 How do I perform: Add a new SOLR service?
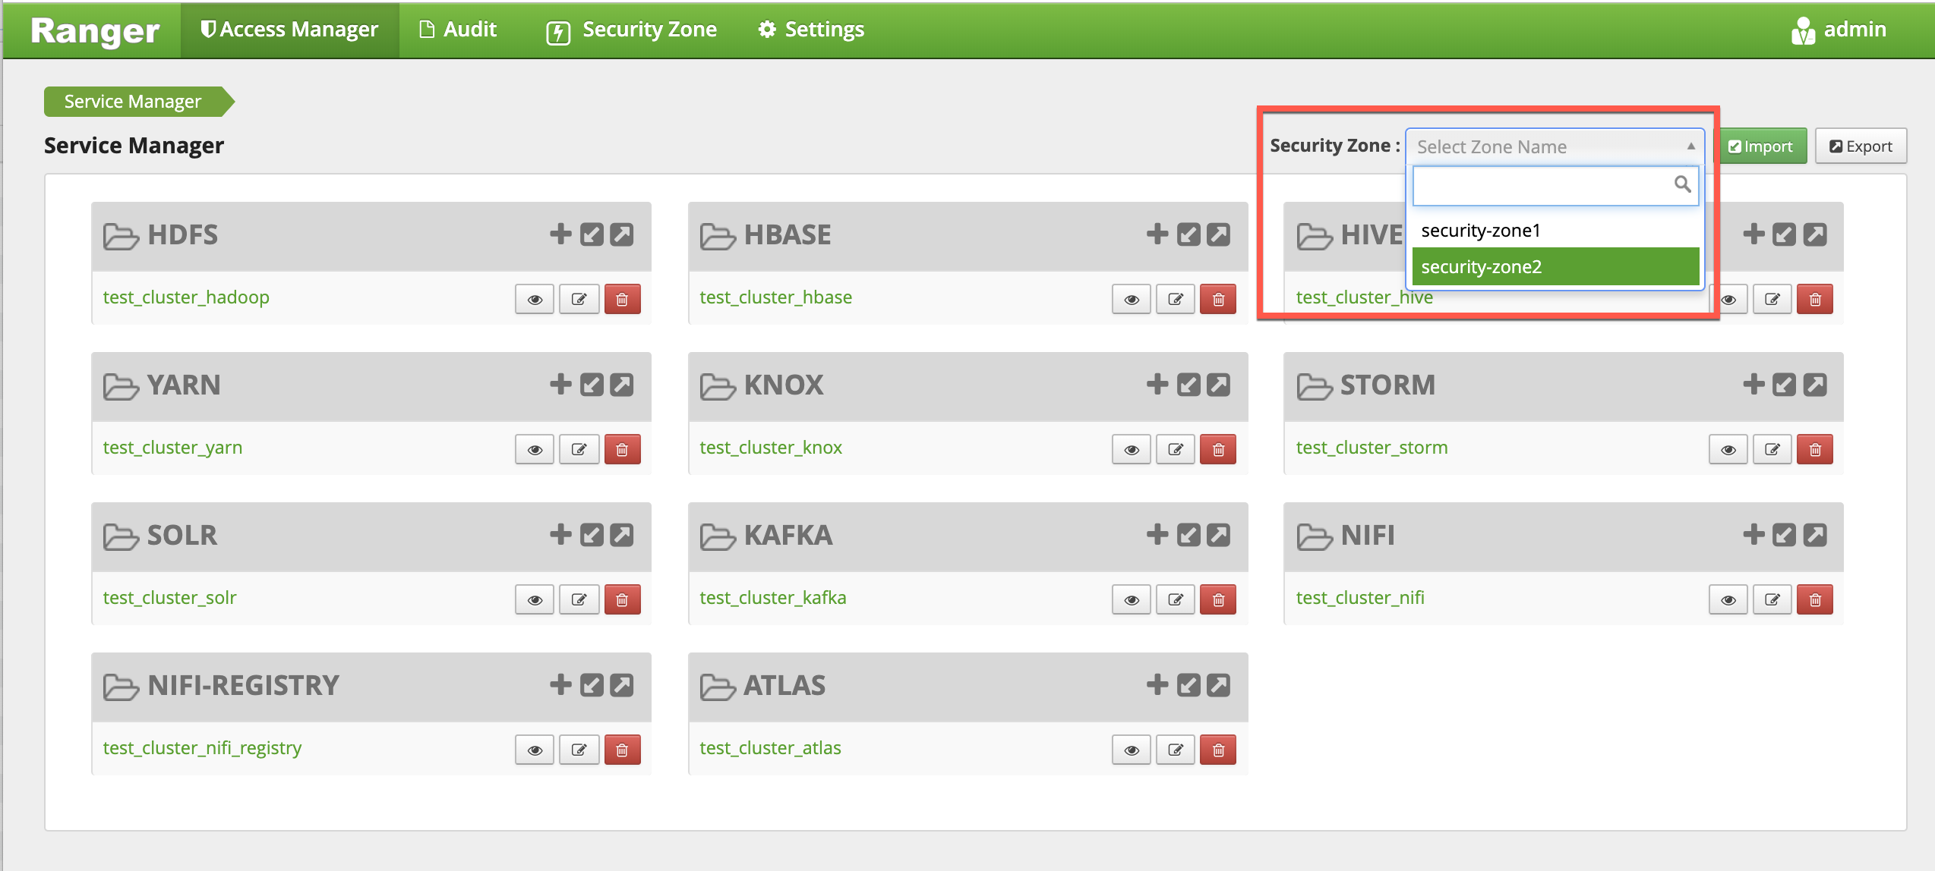560,534
